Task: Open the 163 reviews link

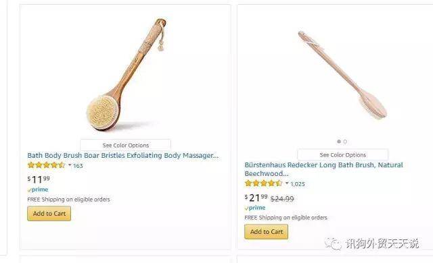Action: point(78,166)
